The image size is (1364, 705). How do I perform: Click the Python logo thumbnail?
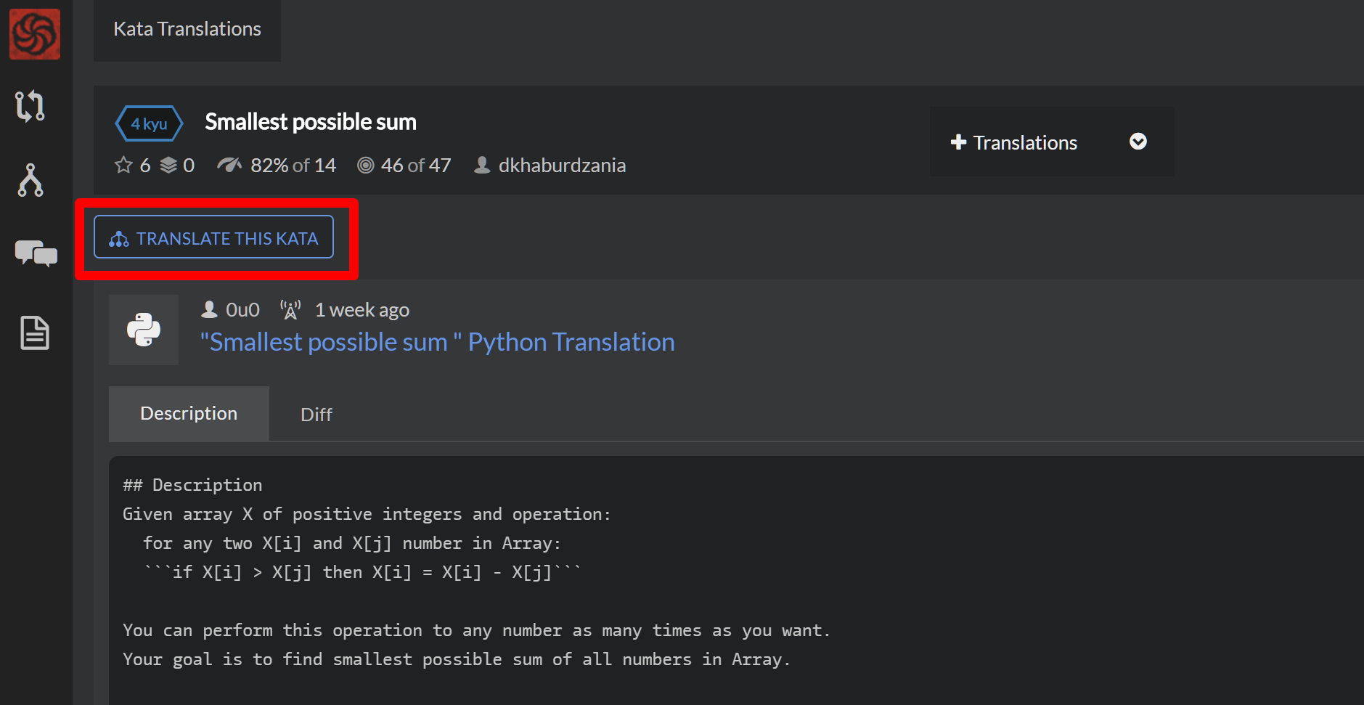click(144, 330)
